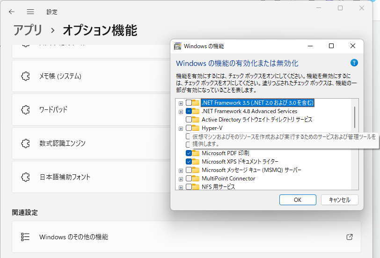Click the folder icon for Hyper-V

(x=196, y=128)
